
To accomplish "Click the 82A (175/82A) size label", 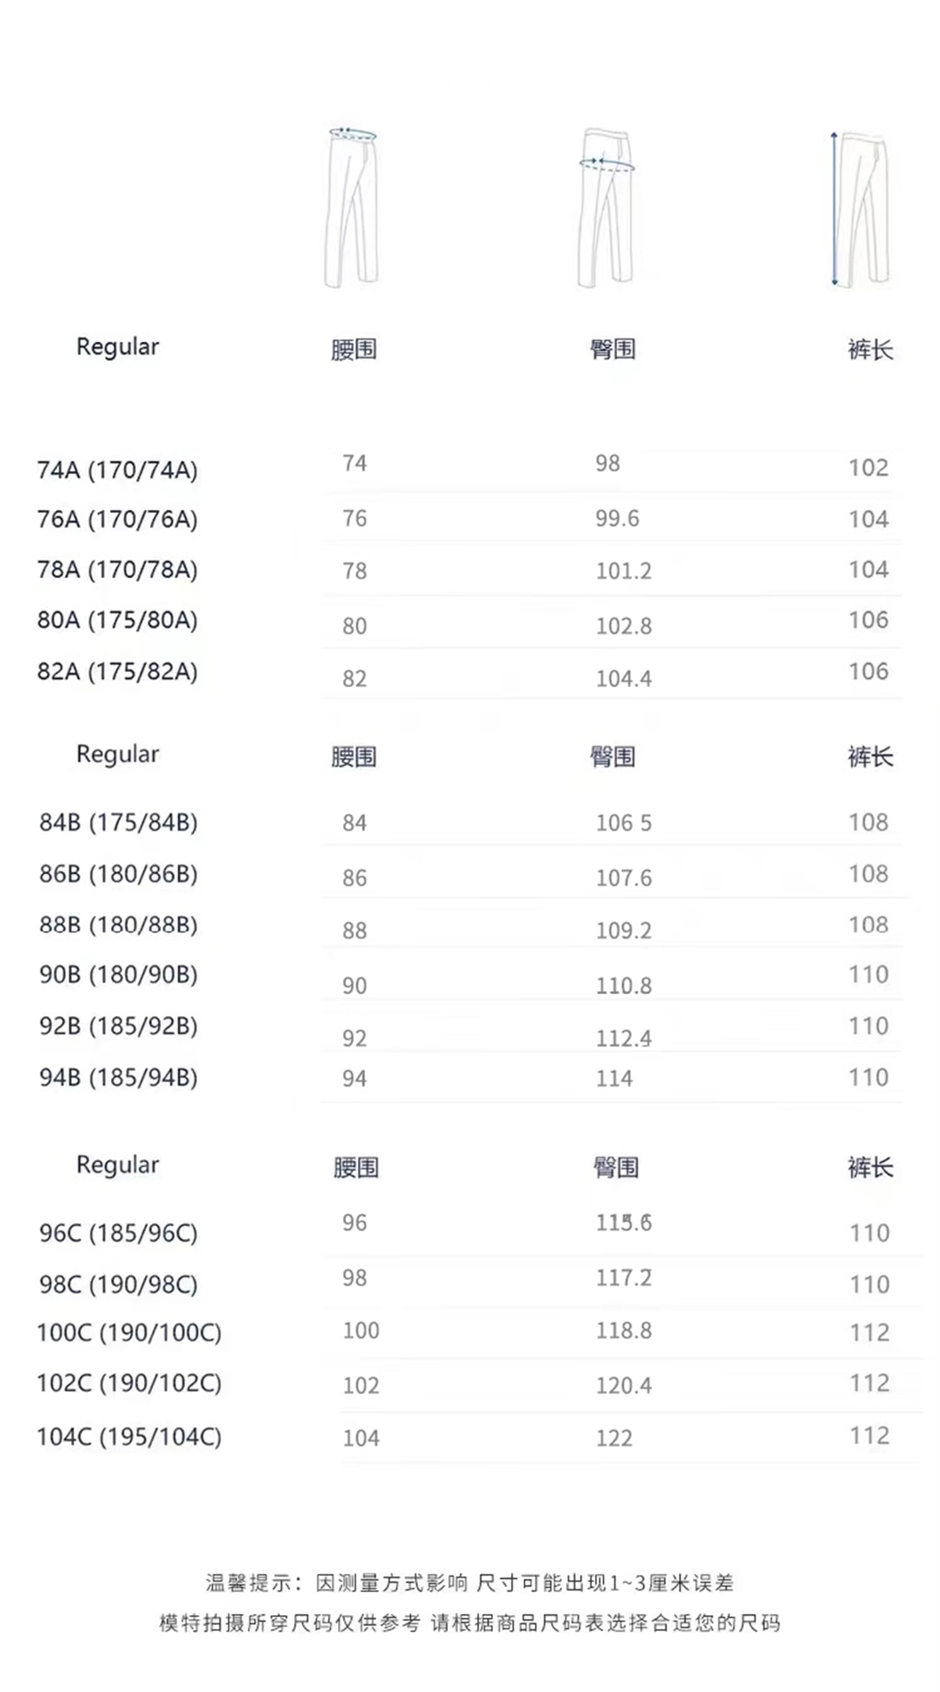I will 118,671.
